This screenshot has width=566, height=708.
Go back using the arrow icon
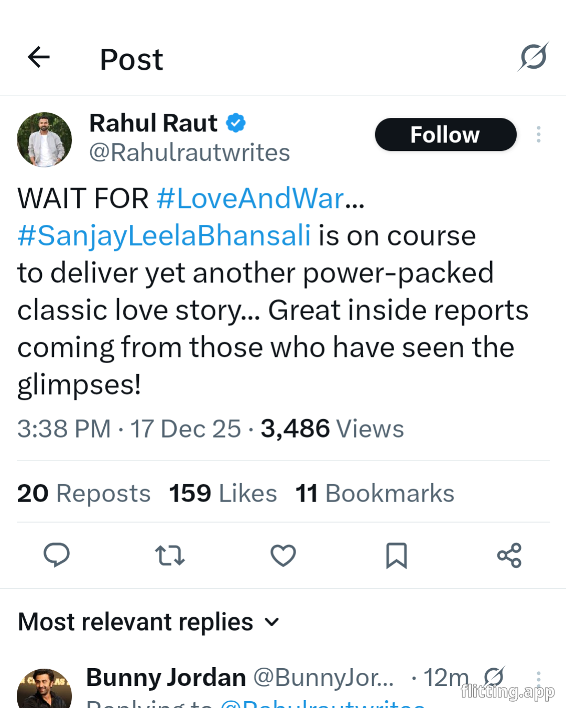(39, 57)
